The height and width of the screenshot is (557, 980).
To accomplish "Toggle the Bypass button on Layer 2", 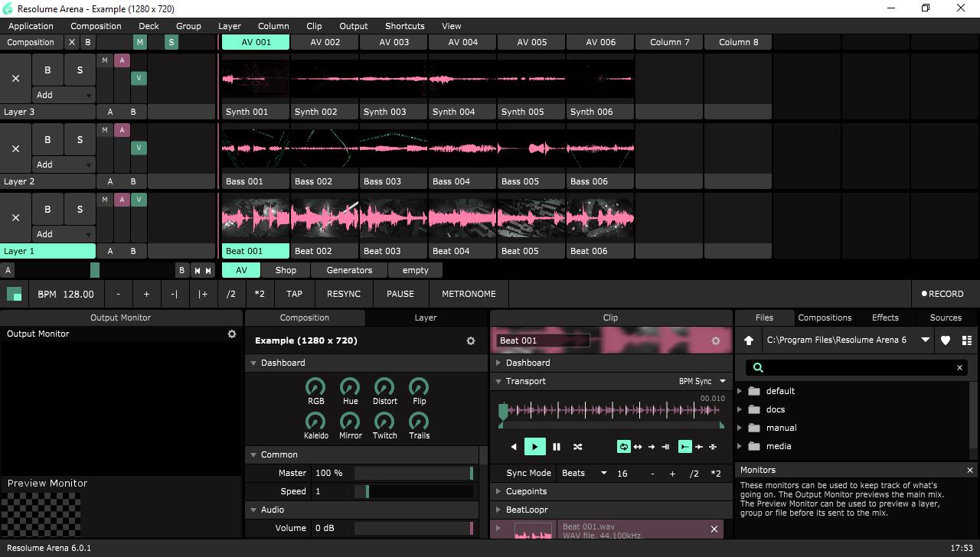I will (47, 140).
